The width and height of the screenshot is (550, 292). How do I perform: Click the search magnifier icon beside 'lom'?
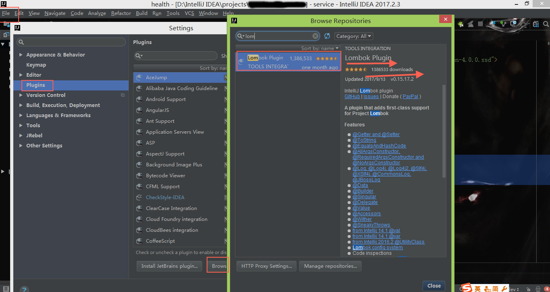tap(241, 36)
